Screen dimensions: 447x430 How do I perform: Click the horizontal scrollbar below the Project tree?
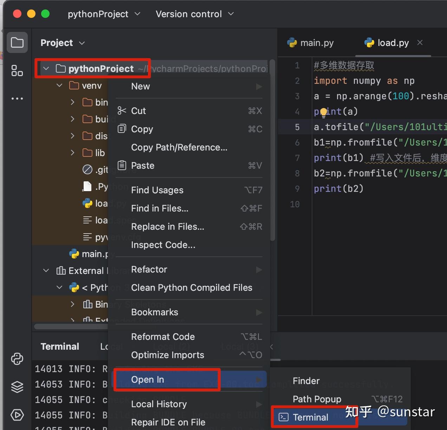70,326
